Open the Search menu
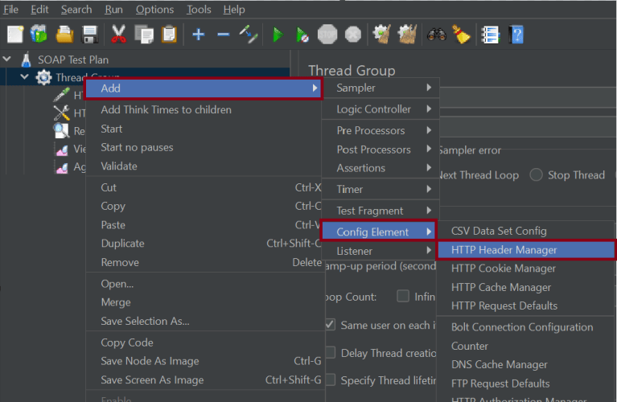Viewport: 617px width, 402px height. pyautogui.click(x=76, y=10)
